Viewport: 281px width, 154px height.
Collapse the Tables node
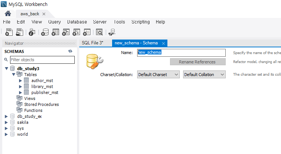point(13,75)
